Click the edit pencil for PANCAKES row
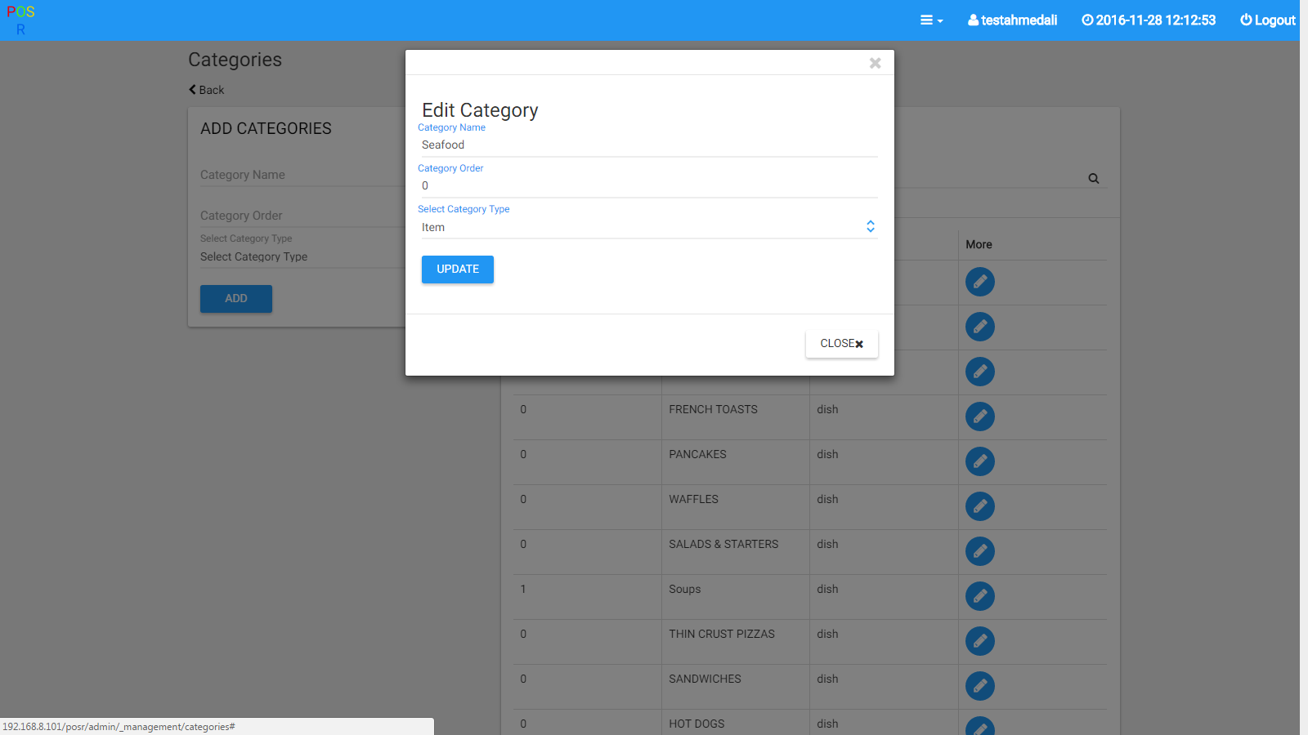This screenshot has width=1308, height=735. pyautogui.click(x=979, y=461)
